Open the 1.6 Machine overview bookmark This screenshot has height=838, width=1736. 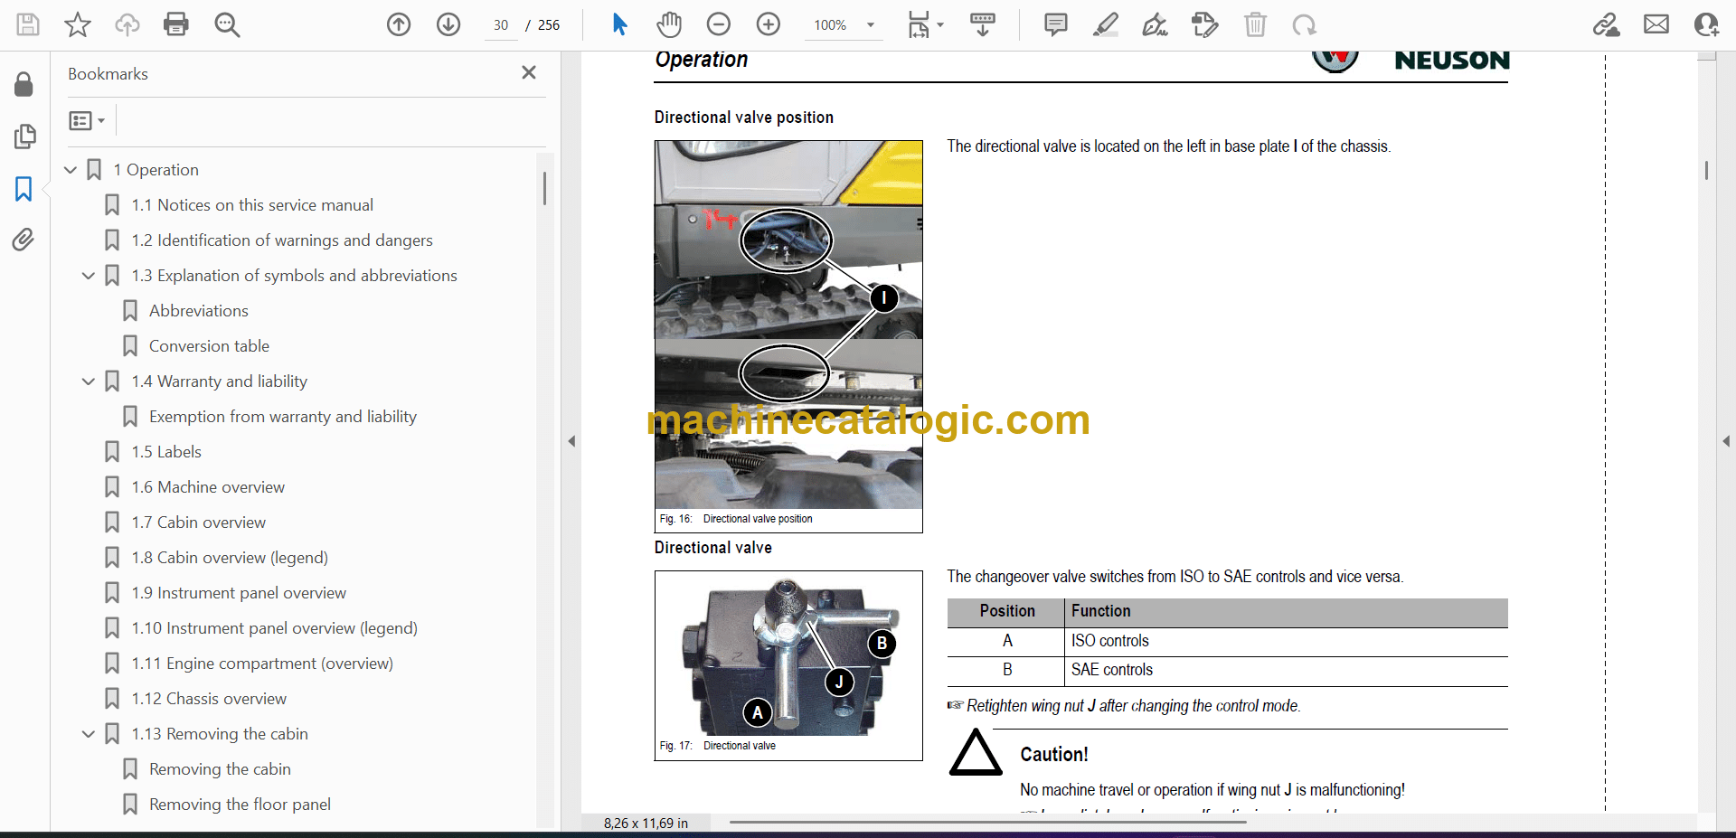(x=208, y=487)
